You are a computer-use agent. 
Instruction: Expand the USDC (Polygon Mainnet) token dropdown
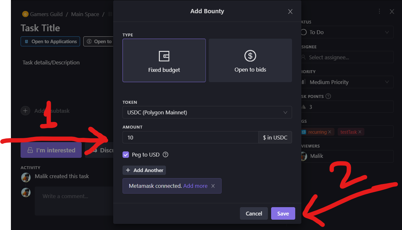point(207,112)
